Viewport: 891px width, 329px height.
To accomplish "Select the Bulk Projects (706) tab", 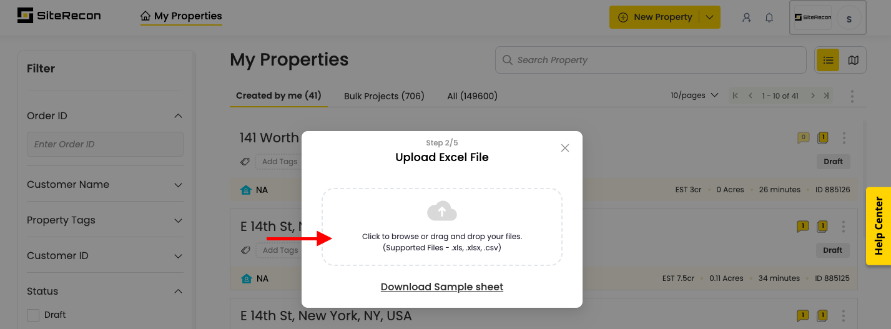I will point(384,96).
